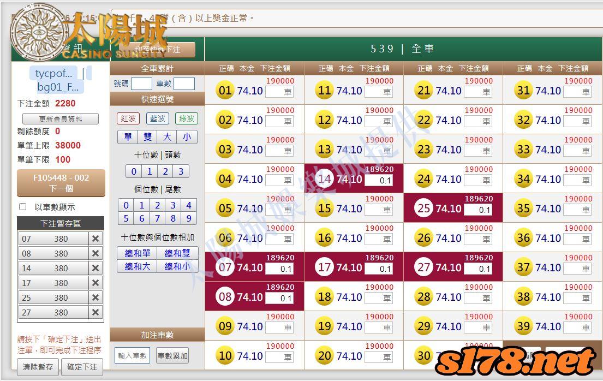Remove the 08 entry from the bet list
Viewport: 603px width, 381px height.
pyautogui.click(x=95, y=253)
